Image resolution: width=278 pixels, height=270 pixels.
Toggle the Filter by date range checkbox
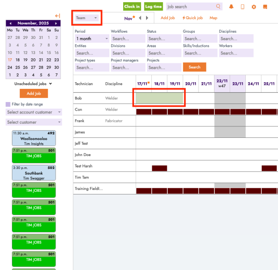(8, 104)
